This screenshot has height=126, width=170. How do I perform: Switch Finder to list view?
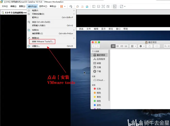coord(117,46)
